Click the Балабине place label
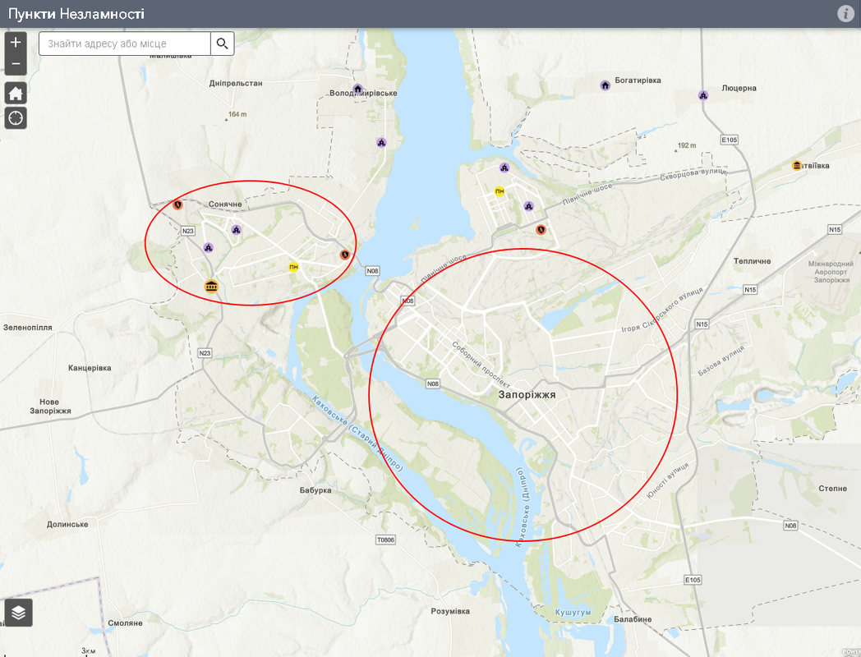861x657 pixels. click(x=633, y=619)
